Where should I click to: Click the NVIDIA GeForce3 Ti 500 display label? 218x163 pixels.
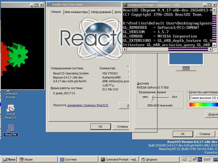[153, 87]
